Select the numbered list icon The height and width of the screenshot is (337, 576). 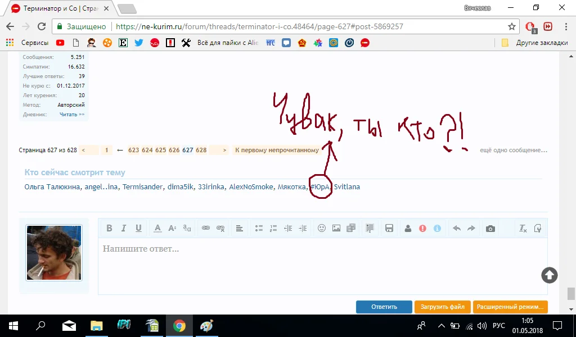(273, 228)
